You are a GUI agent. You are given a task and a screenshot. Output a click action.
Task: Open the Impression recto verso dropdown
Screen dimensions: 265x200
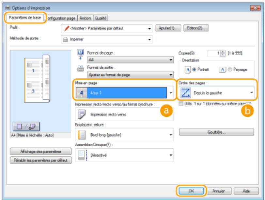[x=124, y=114]
